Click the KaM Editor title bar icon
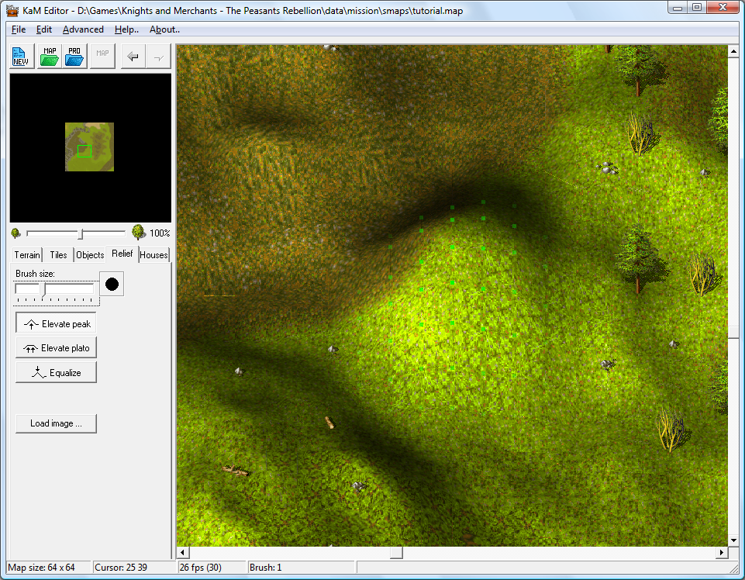 [x=12, y=10]
